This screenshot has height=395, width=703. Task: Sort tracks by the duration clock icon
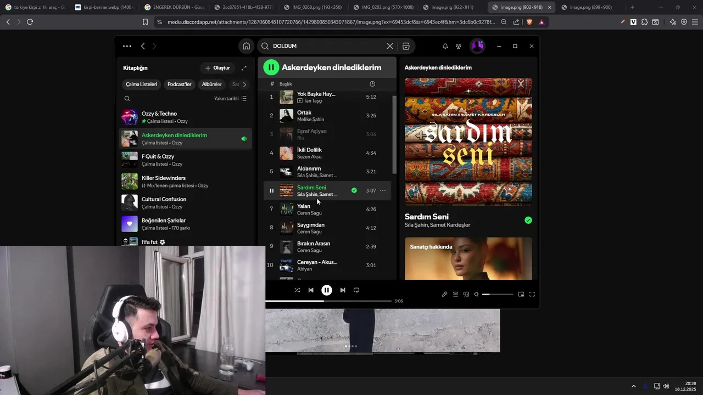coord(372,84)
